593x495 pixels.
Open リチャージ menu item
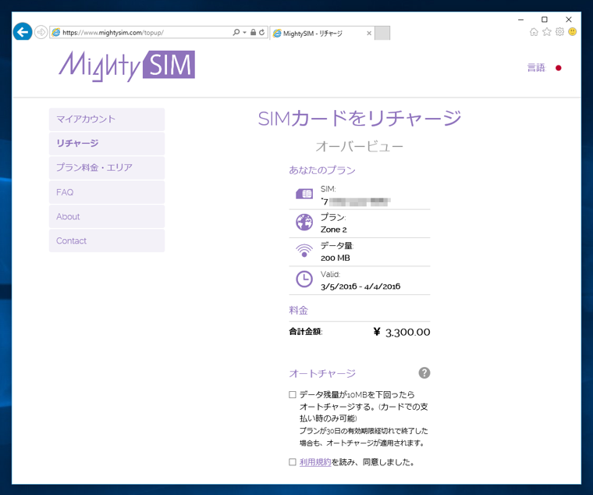[x=107, y=144]
